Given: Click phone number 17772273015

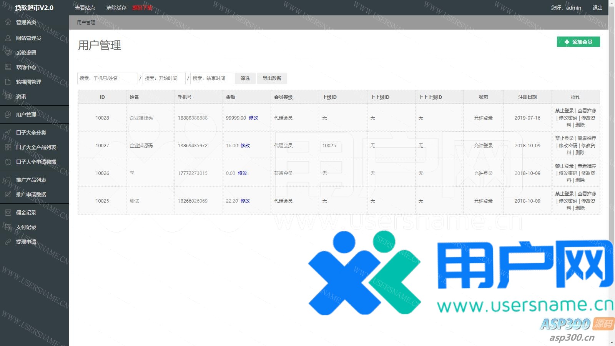Looking at the screenshot, I should tap(193, 173).
